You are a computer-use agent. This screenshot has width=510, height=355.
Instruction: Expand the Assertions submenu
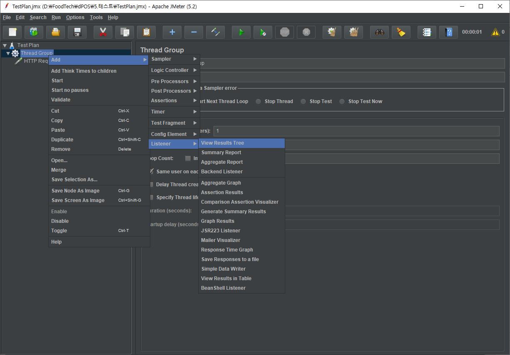[174, 101]
